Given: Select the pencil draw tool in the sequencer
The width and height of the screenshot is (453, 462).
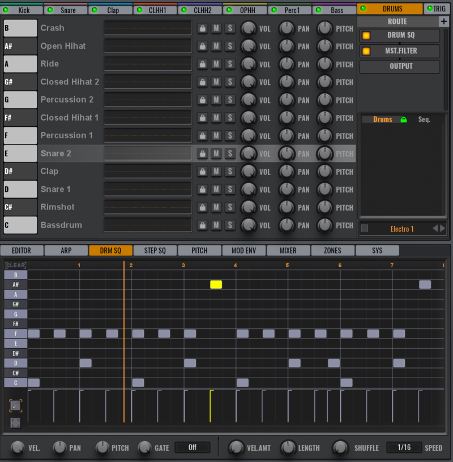Looking at the screenshot, I should [x=14, y=405].
